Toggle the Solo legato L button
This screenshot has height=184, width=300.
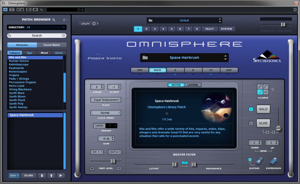pos(251,109)
